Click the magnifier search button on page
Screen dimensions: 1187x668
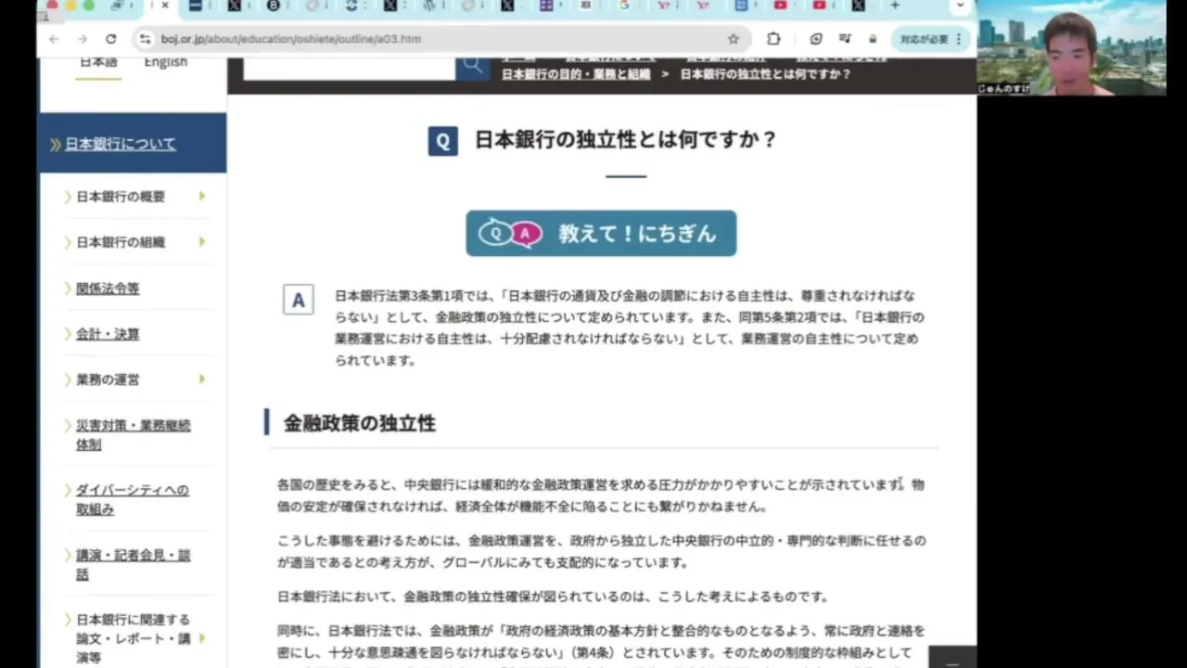point(473,66)
